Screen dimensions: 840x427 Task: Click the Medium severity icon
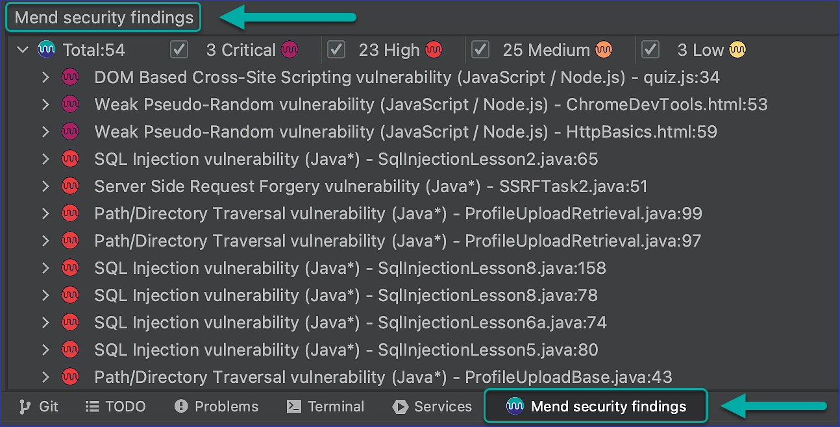pos(603,50)
